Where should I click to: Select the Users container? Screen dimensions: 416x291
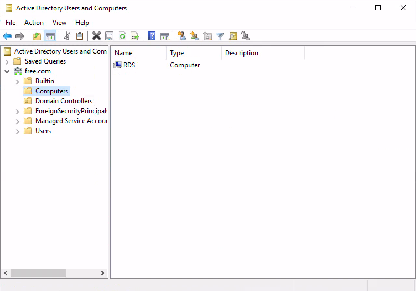click(43, 131)
